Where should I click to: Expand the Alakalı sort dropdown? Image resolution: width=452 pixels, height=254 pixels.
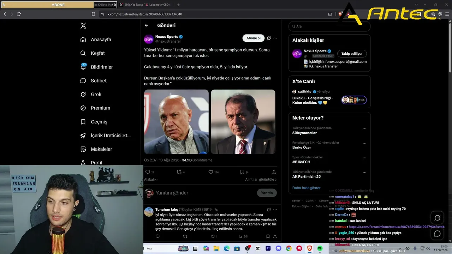[x=151, y=180]
